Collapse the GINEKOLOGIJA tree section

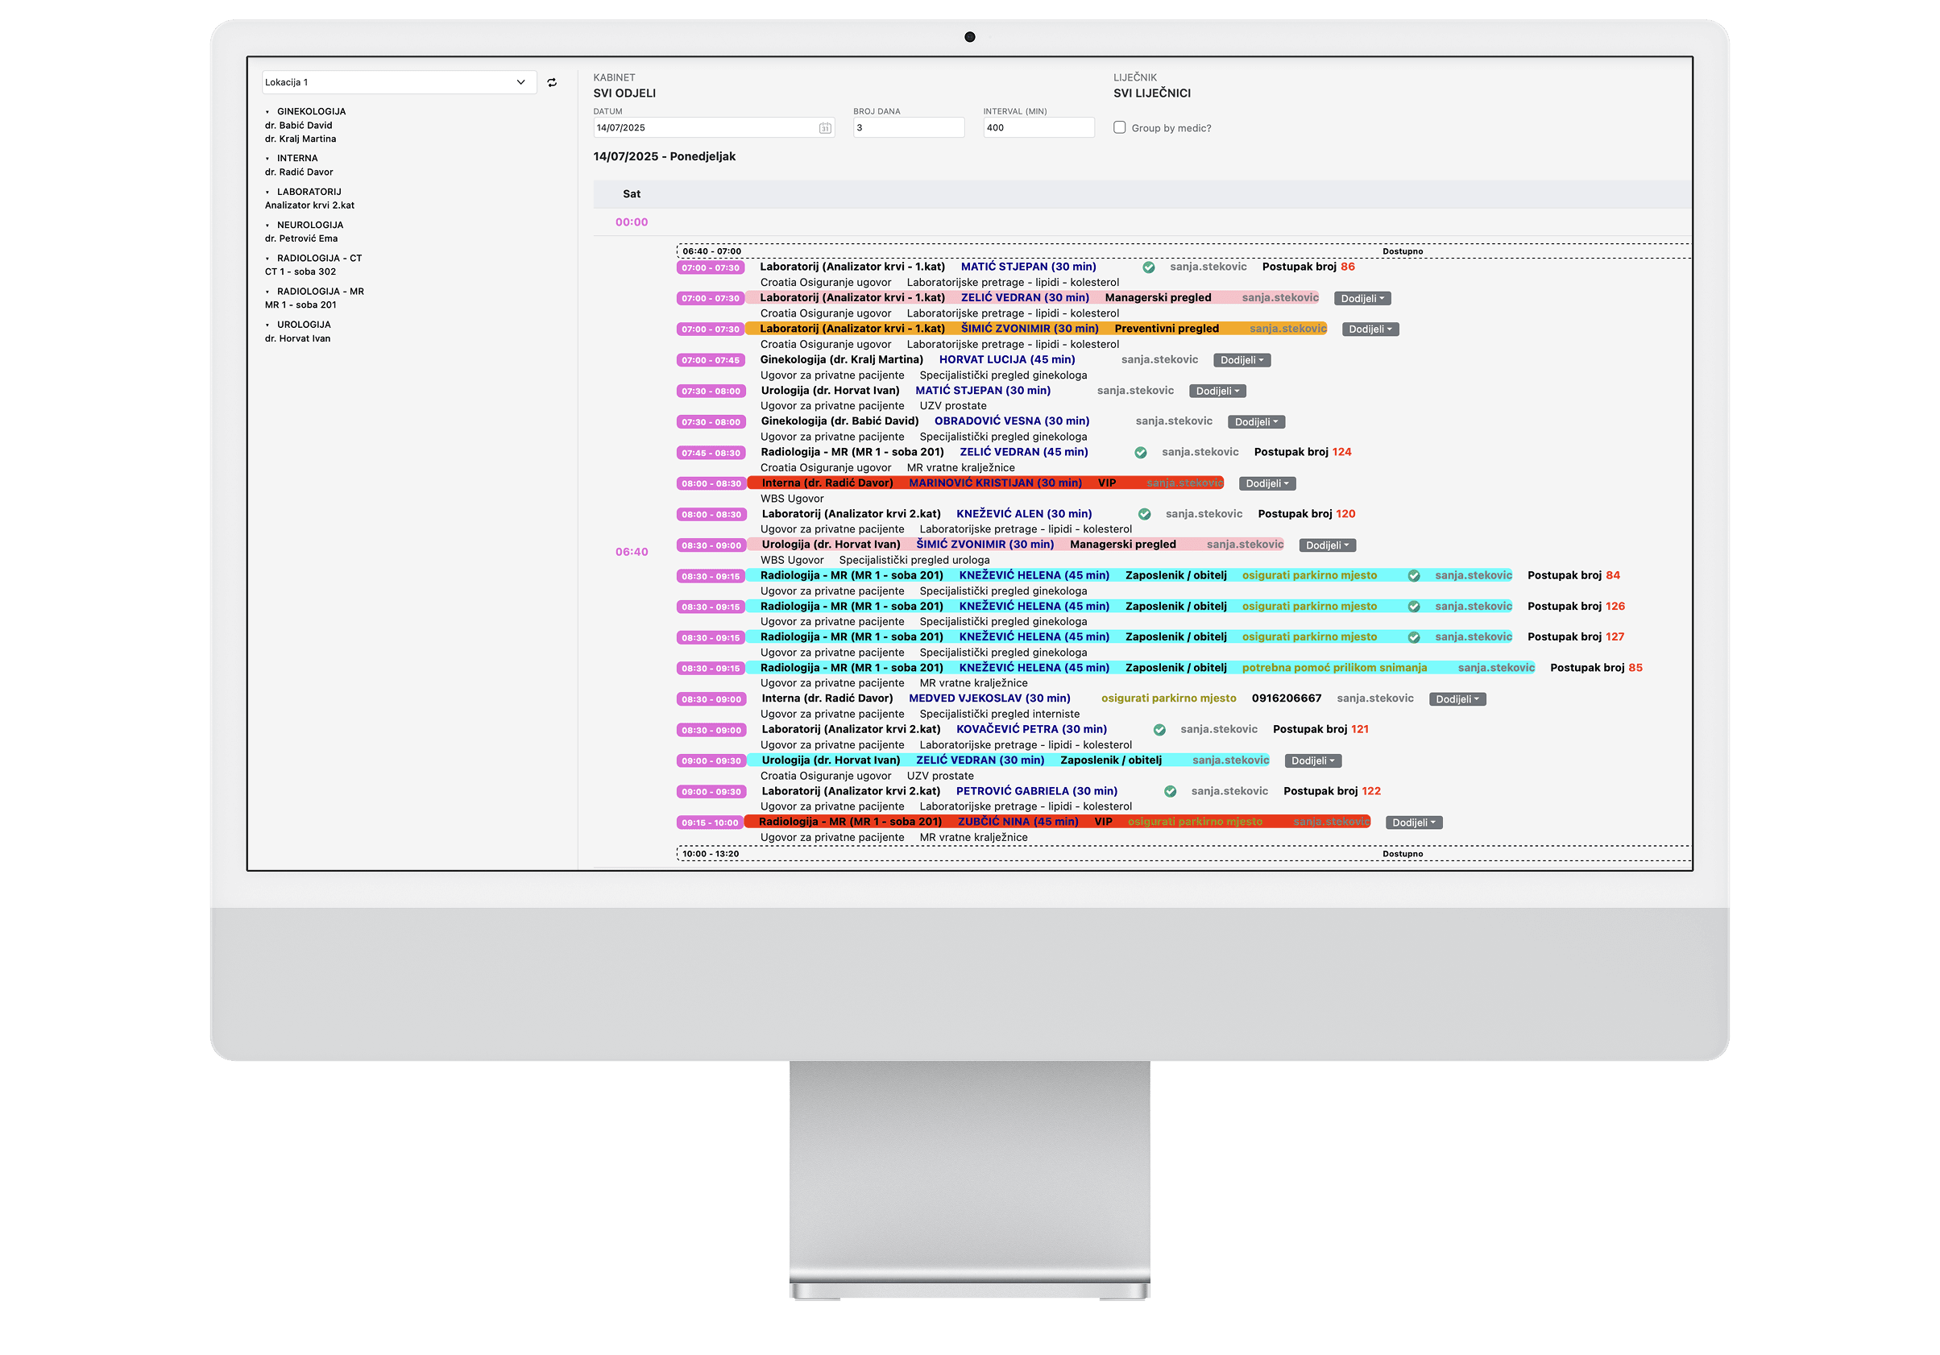point(267,111)
